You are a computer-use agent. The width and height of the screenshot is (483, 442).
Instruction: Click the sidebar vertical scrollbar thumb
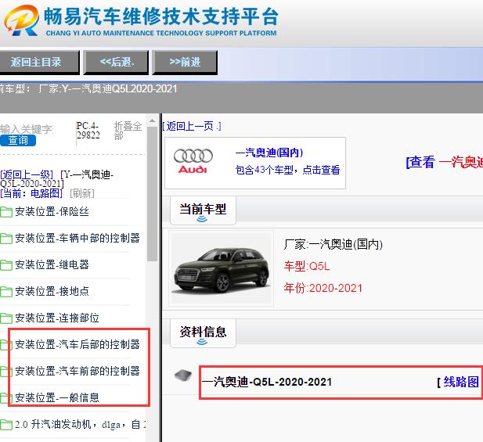(x=152, y=194)
